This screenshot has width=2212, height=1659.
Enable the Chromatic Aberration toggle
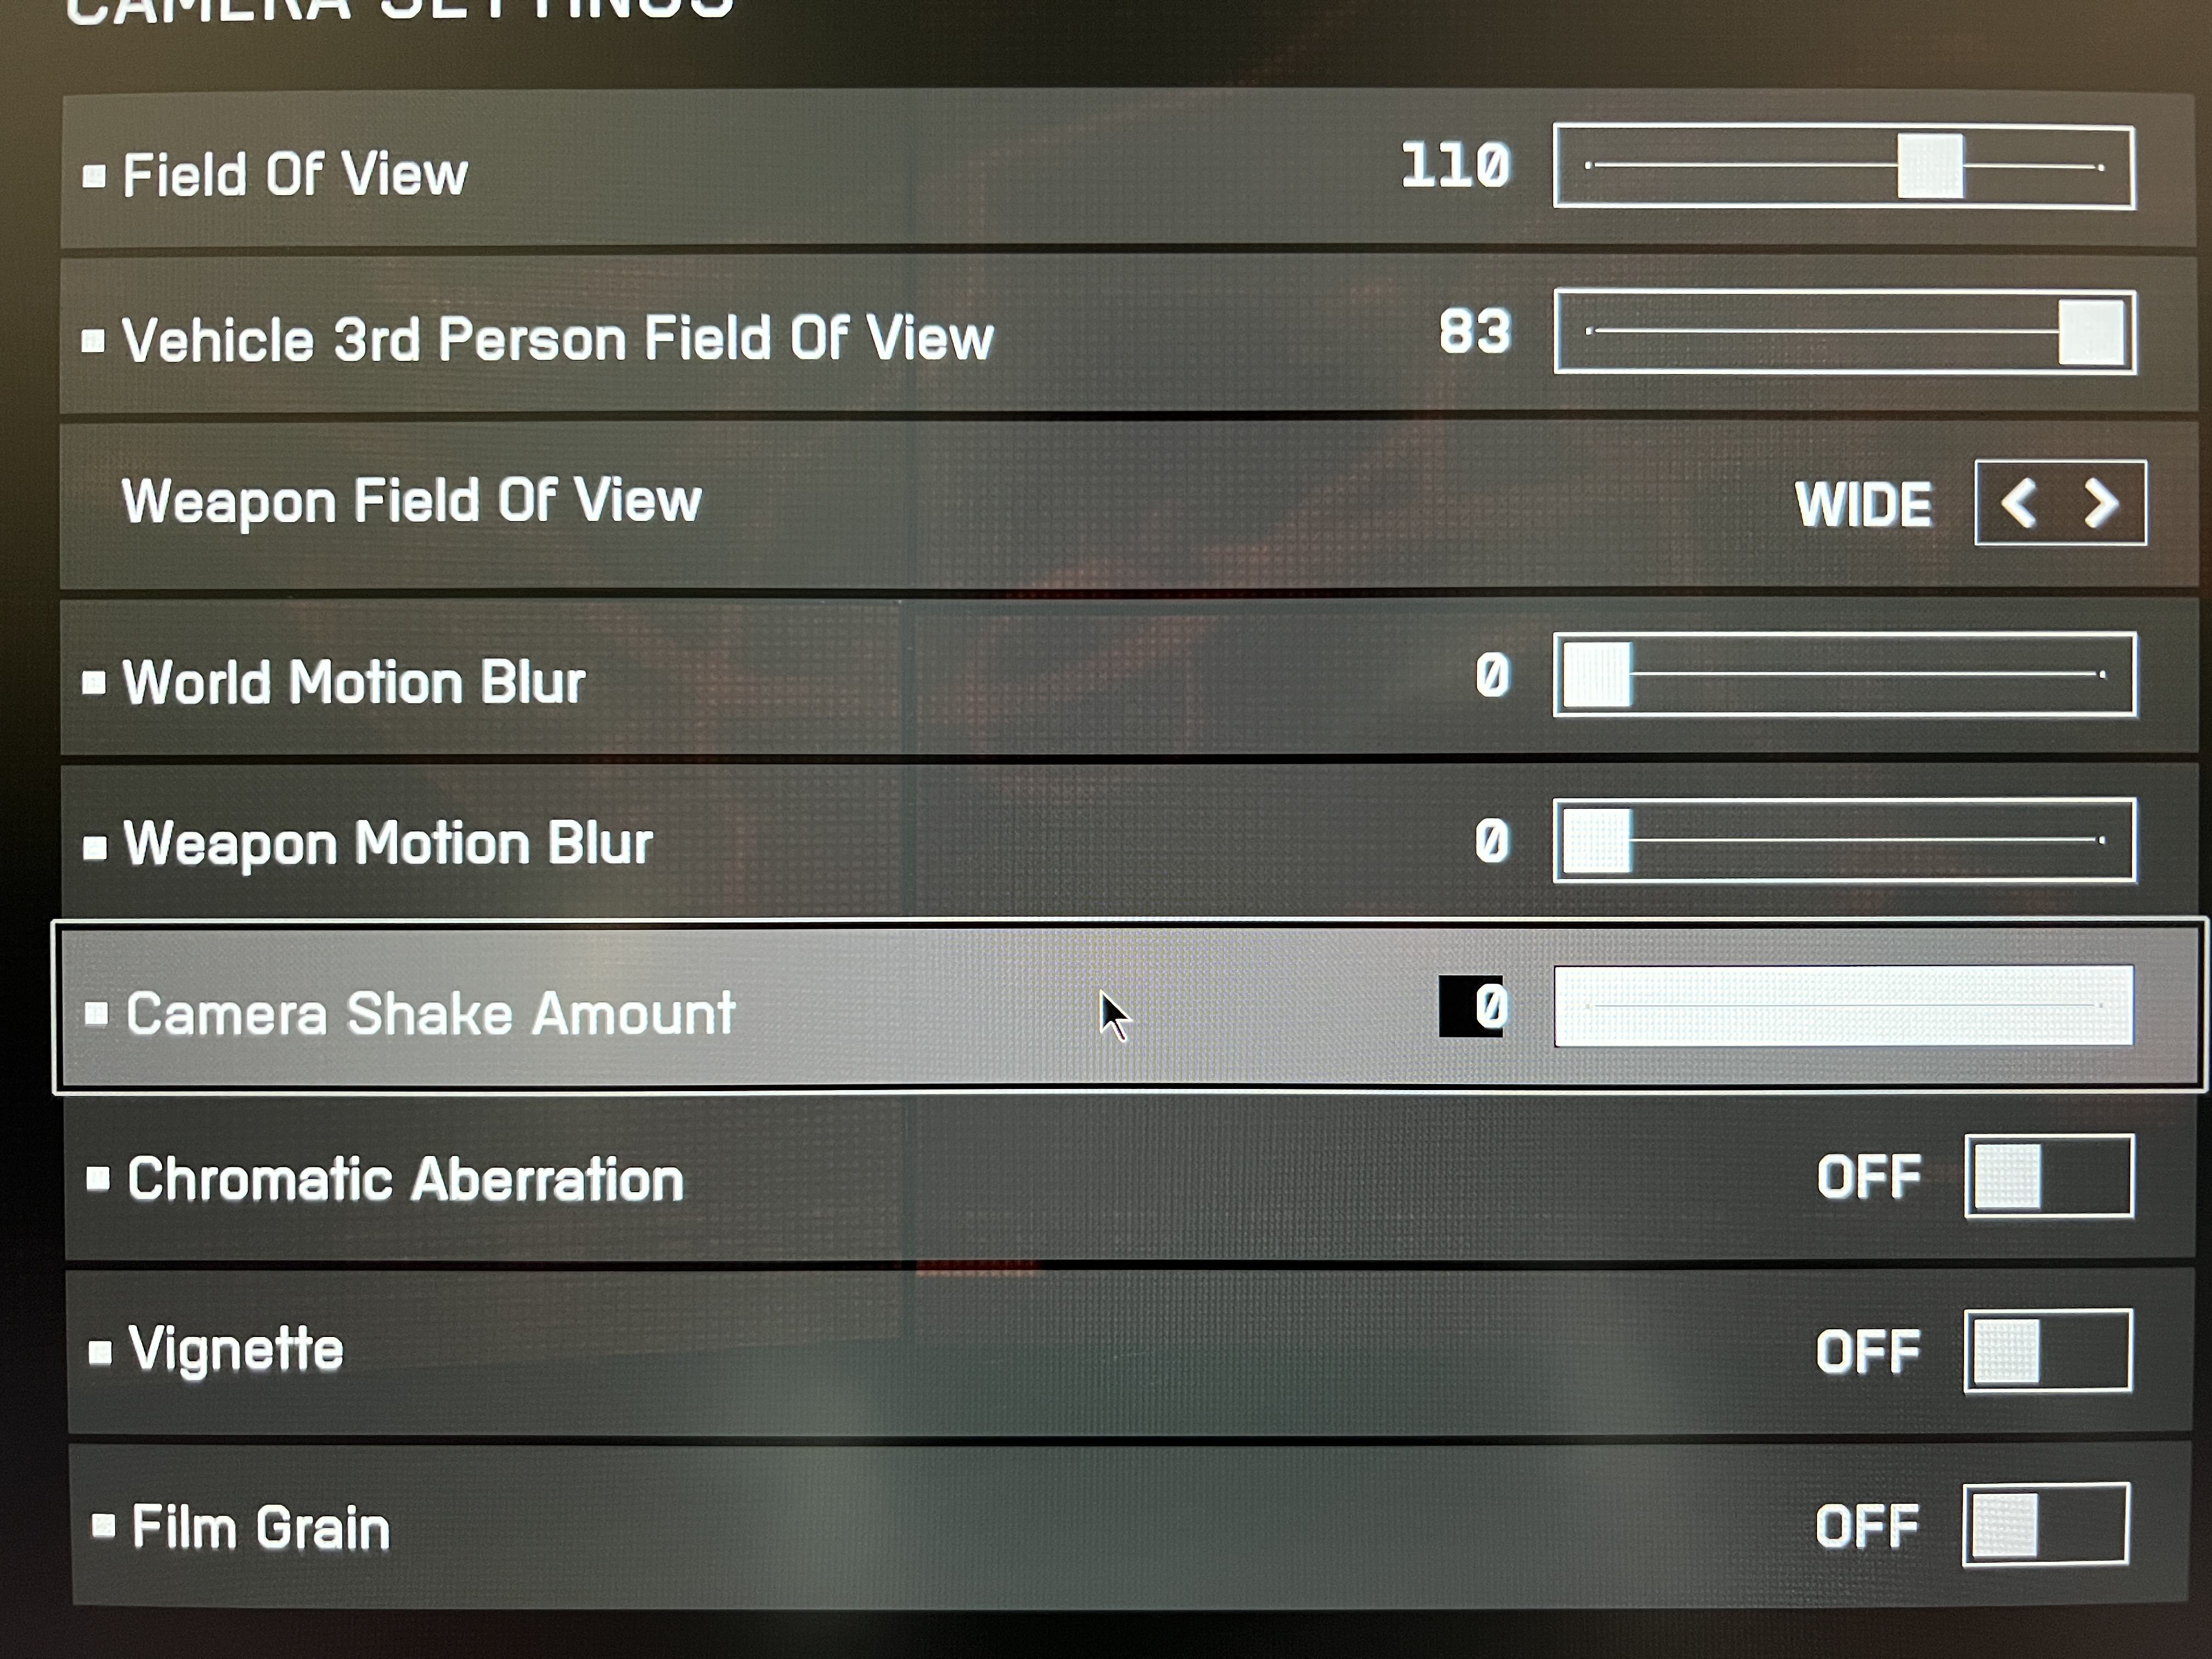click(2047, 1176)
